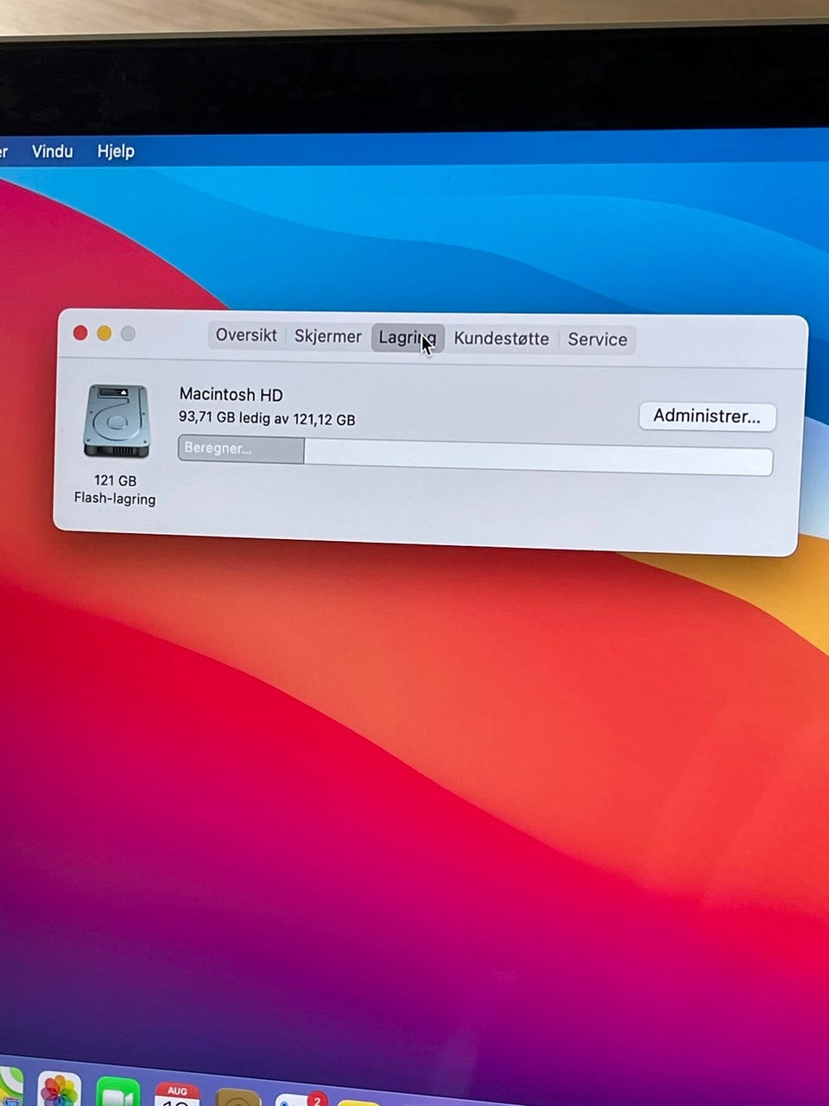
Task: Click the Beregner... storage usage bar
Action: [475, 455]
